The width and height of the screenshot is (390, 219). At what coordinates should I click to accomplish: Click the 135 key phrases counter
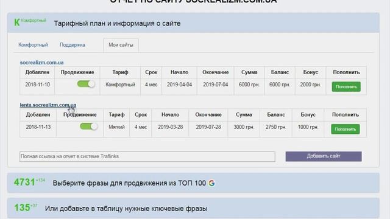point(22,207)
